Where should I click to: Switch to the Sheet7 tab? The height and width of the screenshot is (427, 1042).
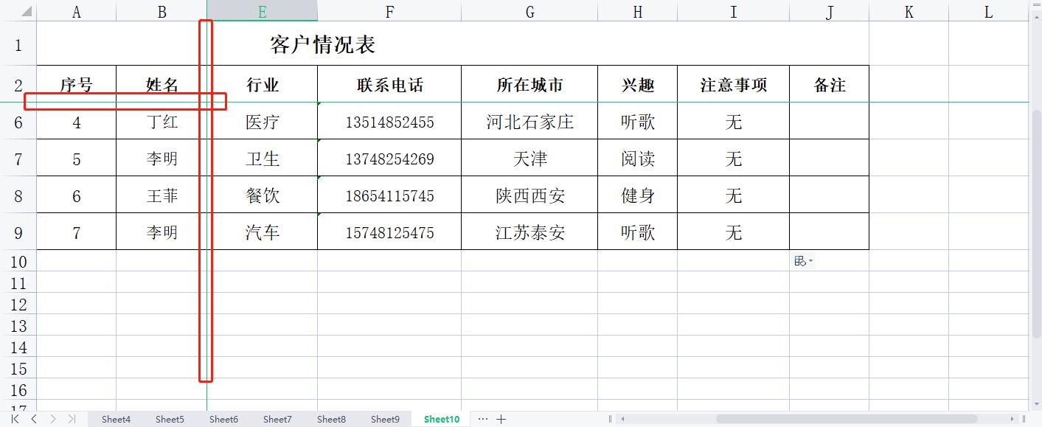coord(277,419)
